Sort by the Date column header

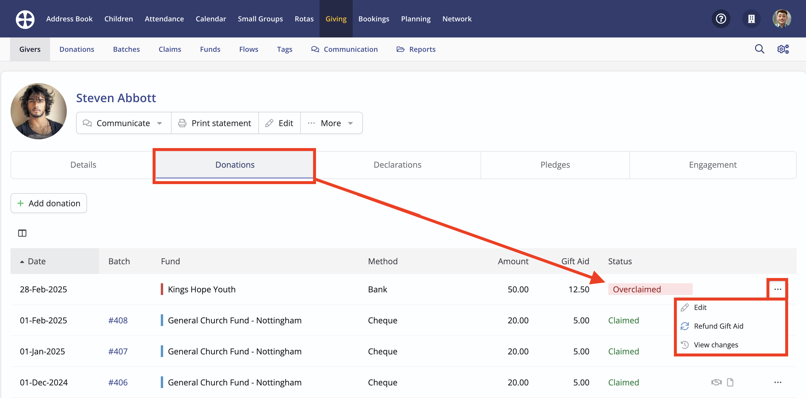37,261
